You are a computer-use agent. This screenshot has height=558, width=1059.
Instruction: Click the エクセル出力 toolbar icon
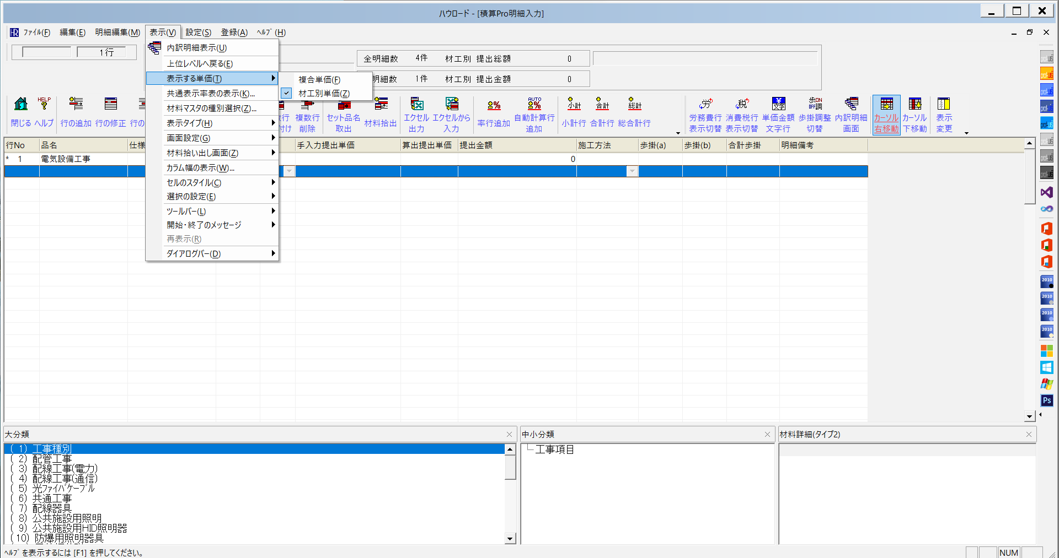(416, 105)
